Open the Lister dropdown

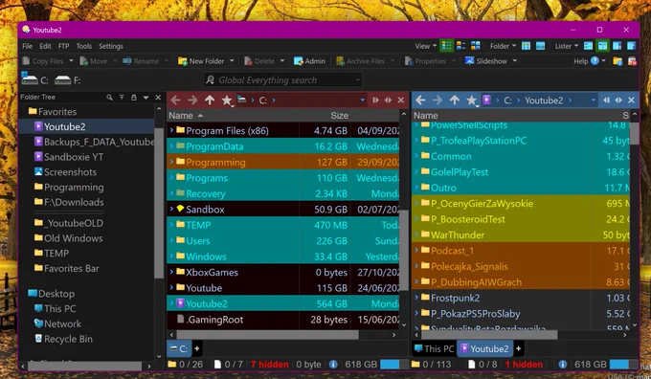[x=567, y=46]
